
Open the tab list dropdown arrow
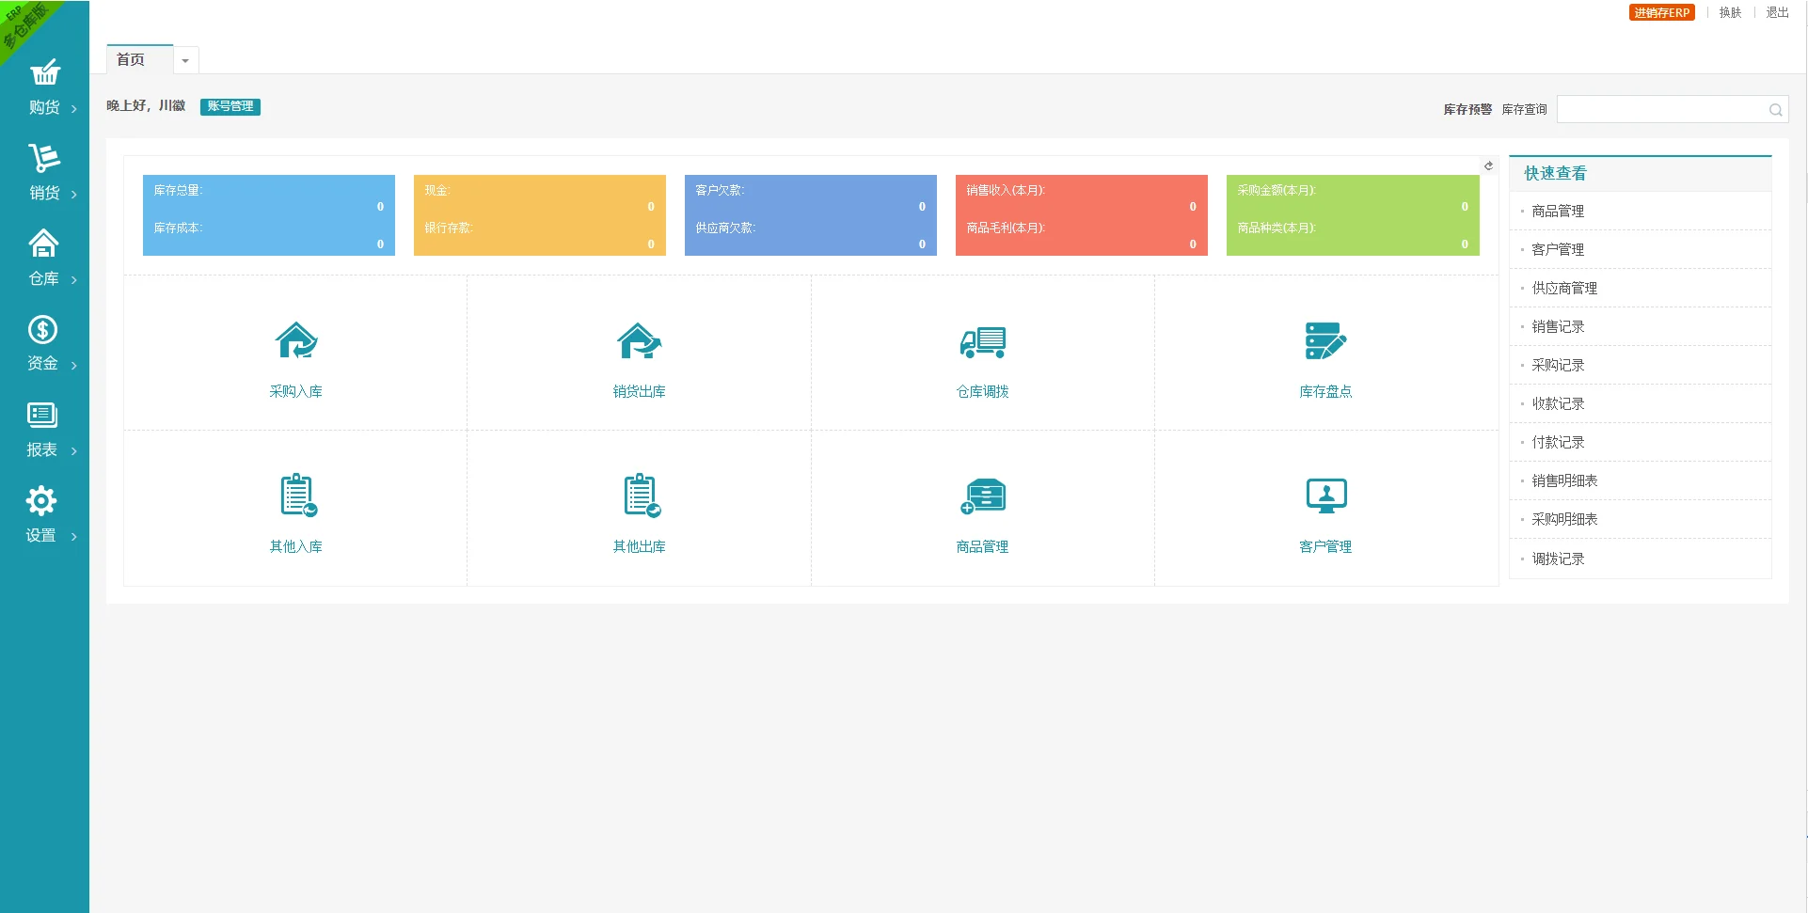pos(185,61)
